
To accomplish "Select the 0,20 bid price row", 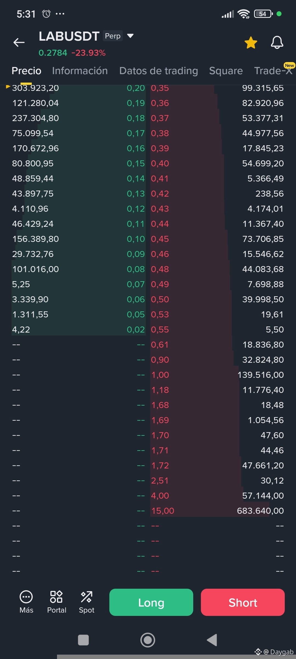I will point(78,88).
